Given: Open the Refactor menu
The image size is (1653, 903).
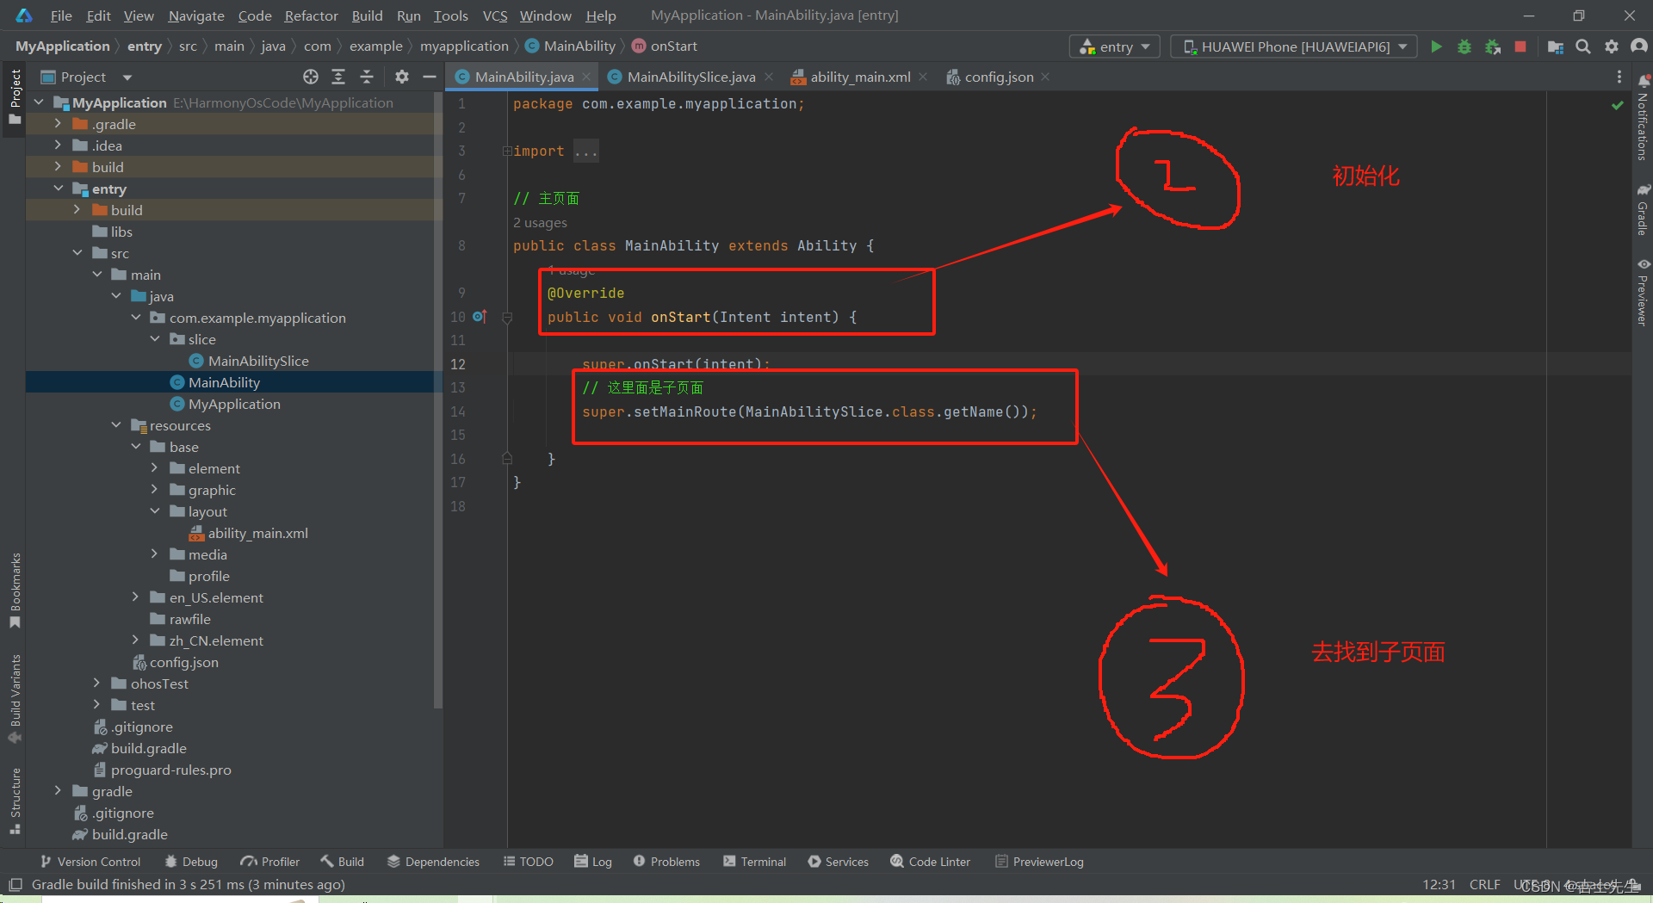Looking at the screenshot, I should 311,15.
